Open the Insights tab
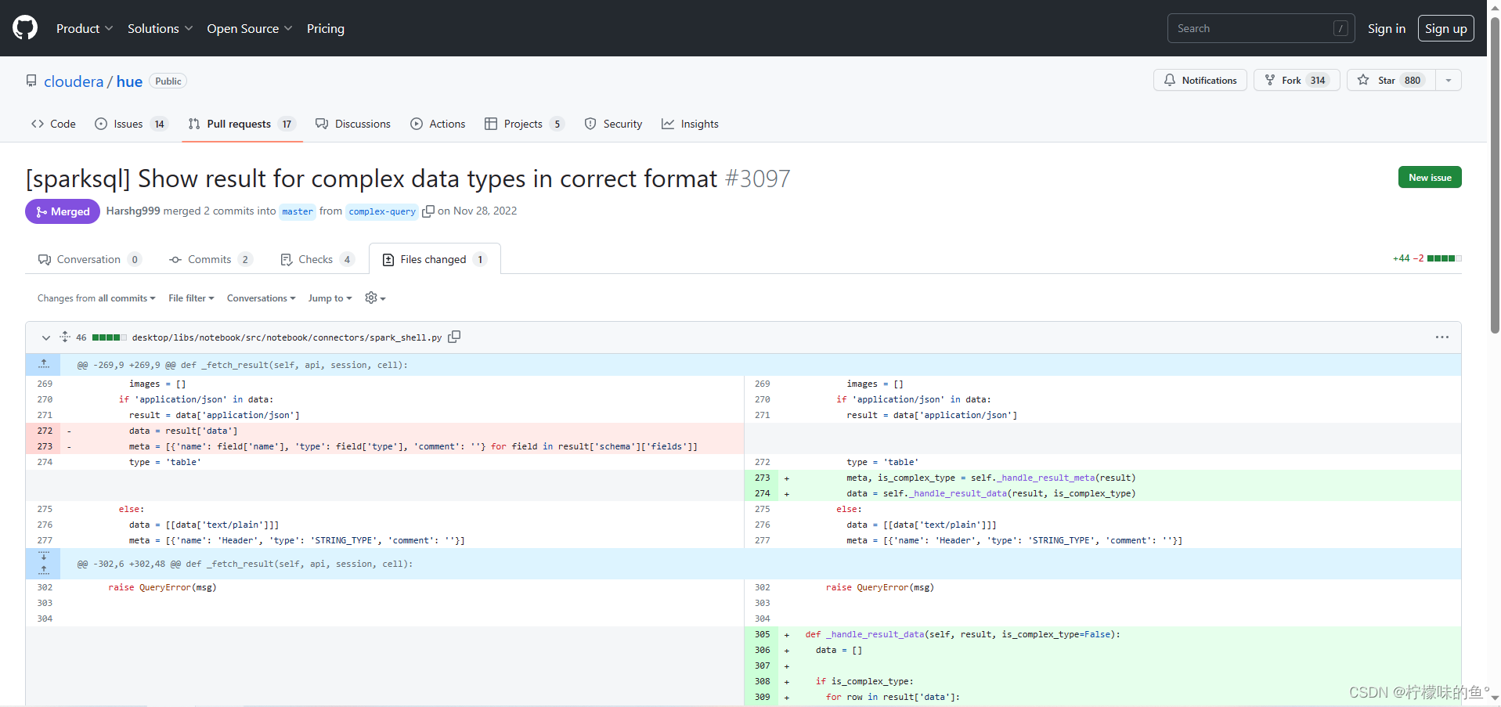Image resolution: width=1501 pixels, height=707 pixels. (690, 124)
